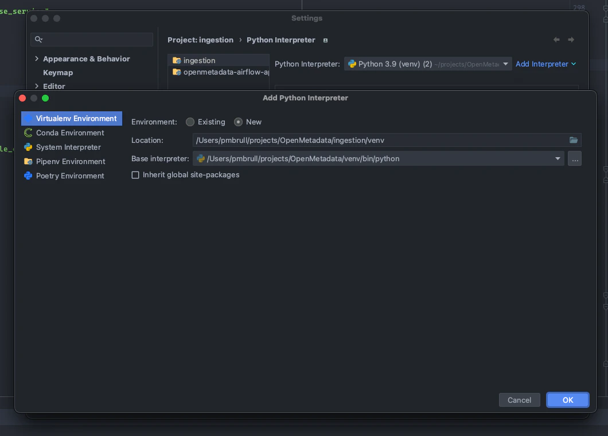Click folder icon to browse the Location path
The image size is (608, 436).
click(574, 140)
